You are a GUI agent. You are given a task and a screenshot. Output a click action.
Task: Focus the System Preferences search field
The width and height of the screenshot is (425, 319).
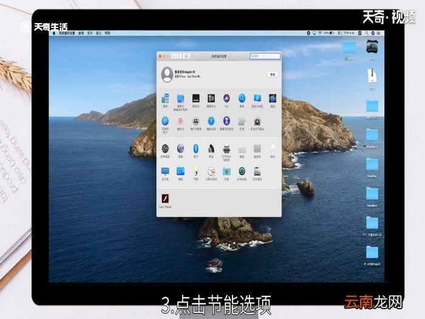point(265,56)
